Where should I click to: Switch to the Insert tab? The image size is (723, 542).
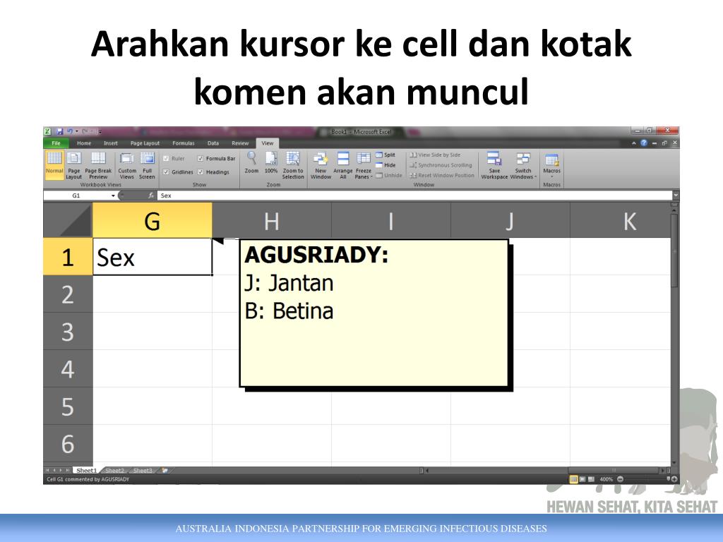coord(111,143)
